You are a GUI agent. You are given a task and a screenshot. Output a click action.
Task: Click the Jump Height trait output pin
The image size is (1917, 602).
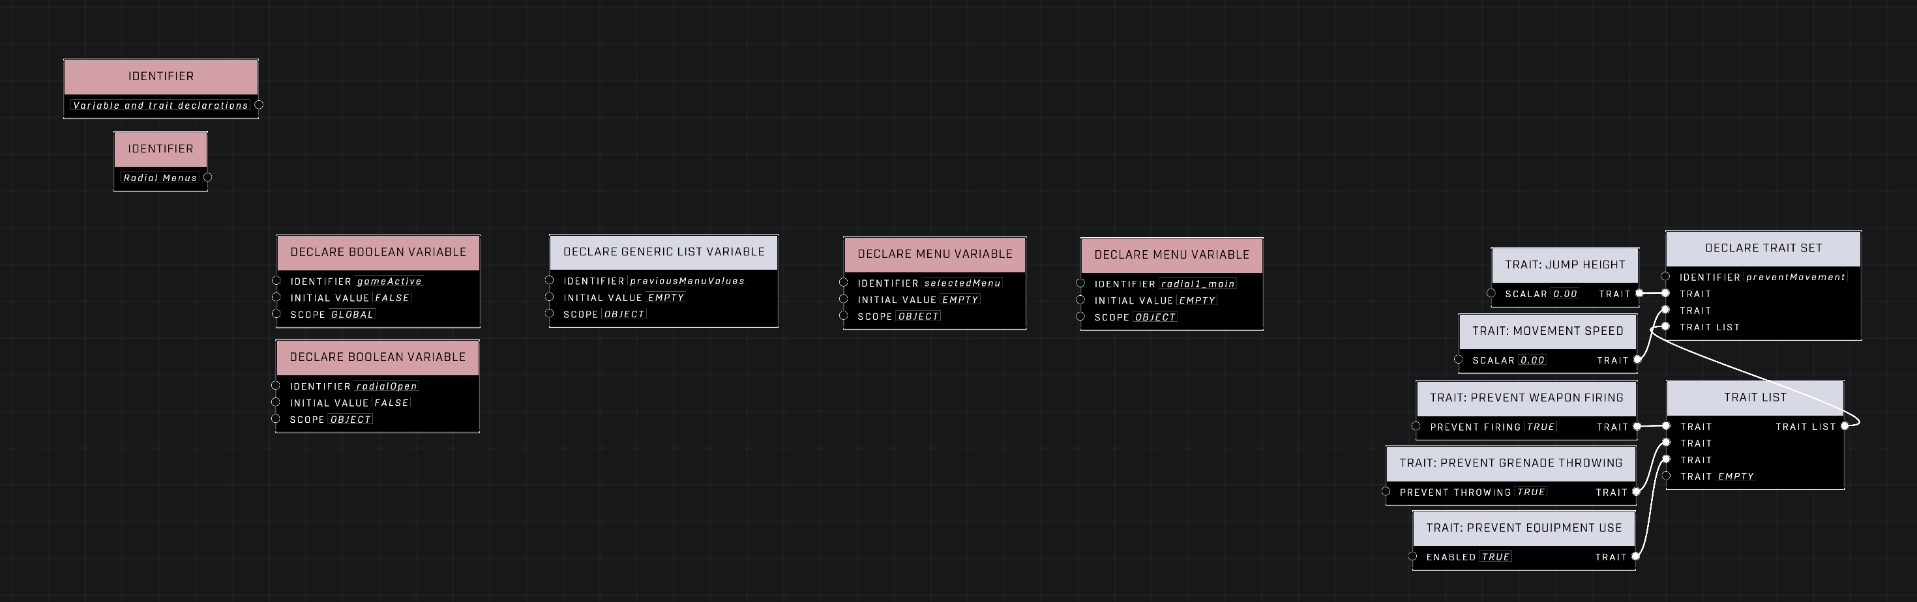tap(1639, 294)
